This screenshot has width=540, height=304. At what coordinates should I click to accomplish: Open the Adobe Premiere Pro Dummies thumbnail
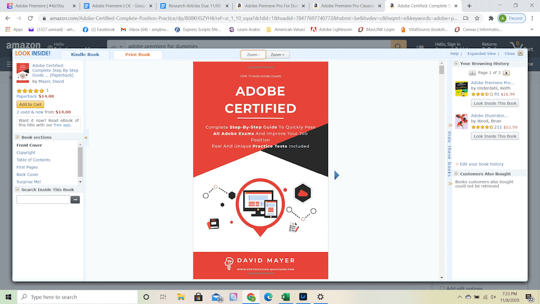tap(462, 89)
